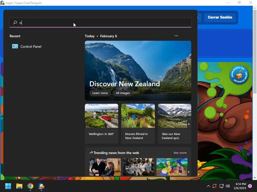Open Movies filmed in New Zealand card

click(138, 123)
